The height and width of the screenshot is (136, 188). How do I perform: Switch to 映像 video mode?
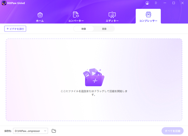pyautogui.click(x=84, y=29)
